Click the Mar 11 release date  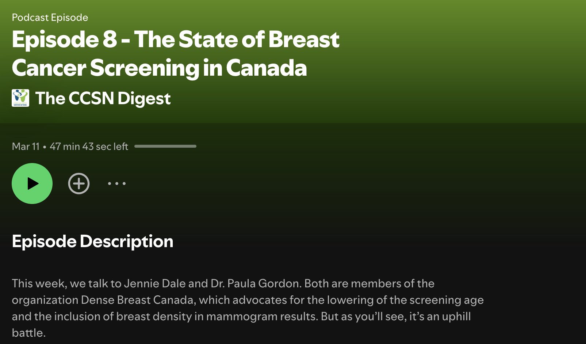tap(26, 147)
